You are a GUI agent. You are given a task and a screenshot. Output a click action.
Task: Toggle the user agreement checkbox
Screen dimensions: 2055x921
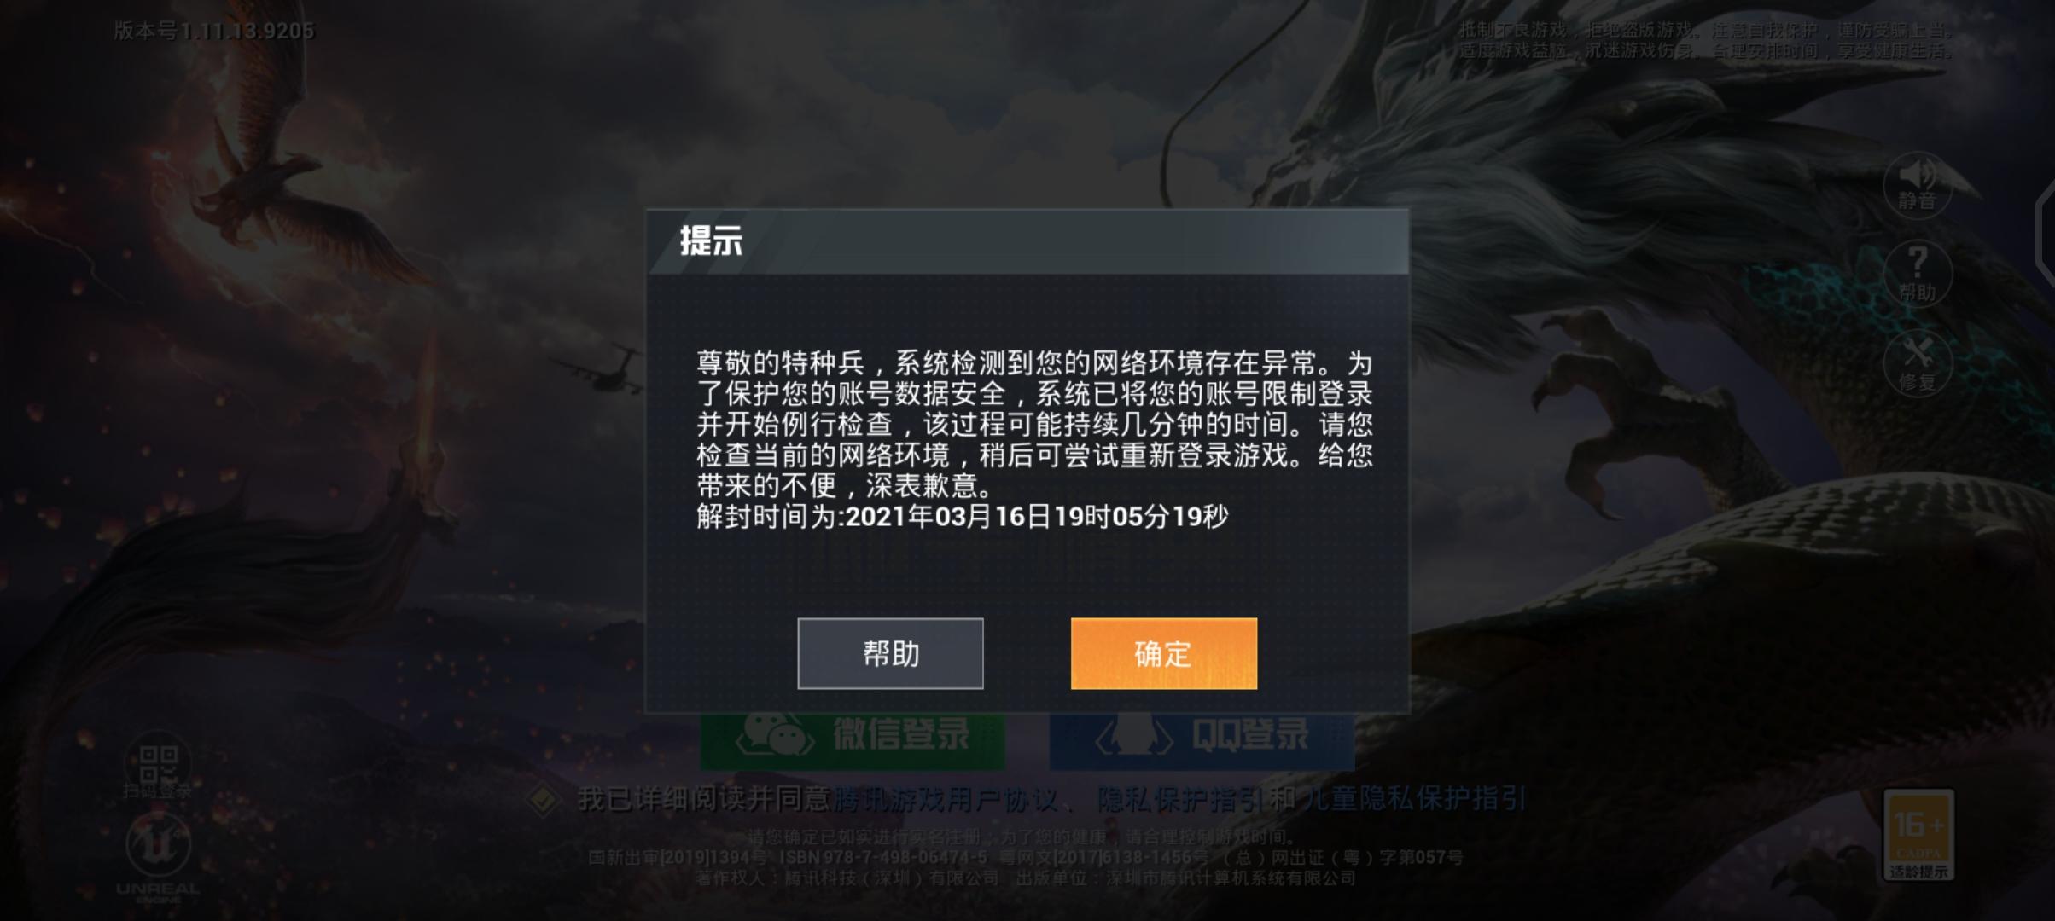[543, 800]
